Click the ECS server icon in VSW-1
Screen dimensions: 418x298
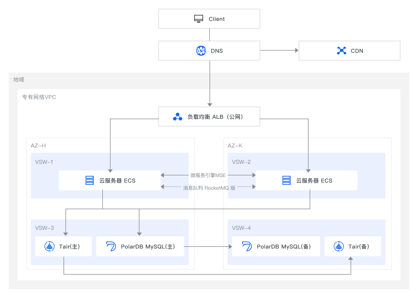(90, 180)
